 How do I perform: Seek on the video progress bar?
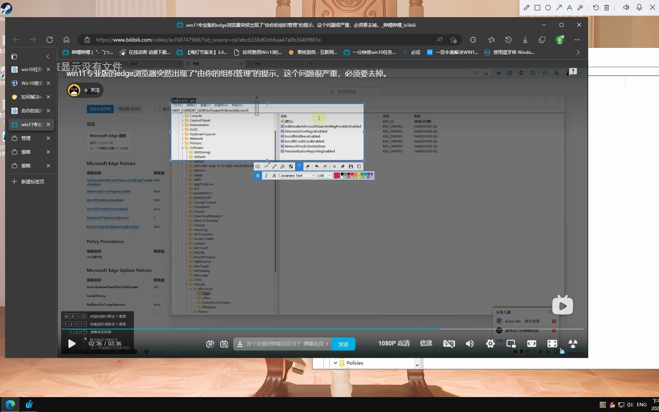point(322,329)
